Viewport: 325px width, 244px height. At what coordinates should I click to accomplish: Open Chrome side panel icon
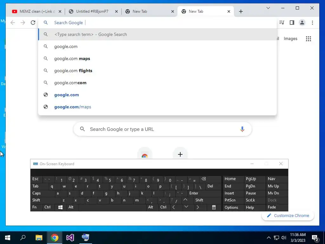point(292,23)
